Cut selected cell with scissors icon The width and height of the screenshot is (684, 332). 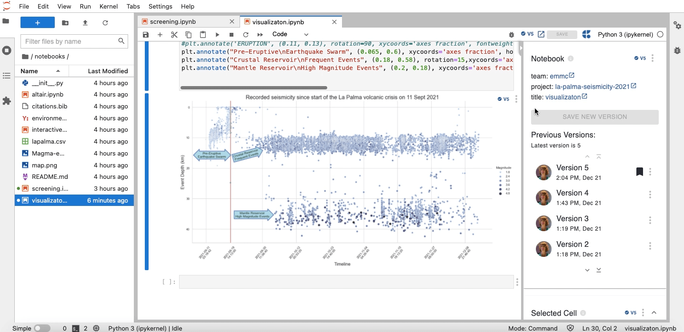[174, 35]
